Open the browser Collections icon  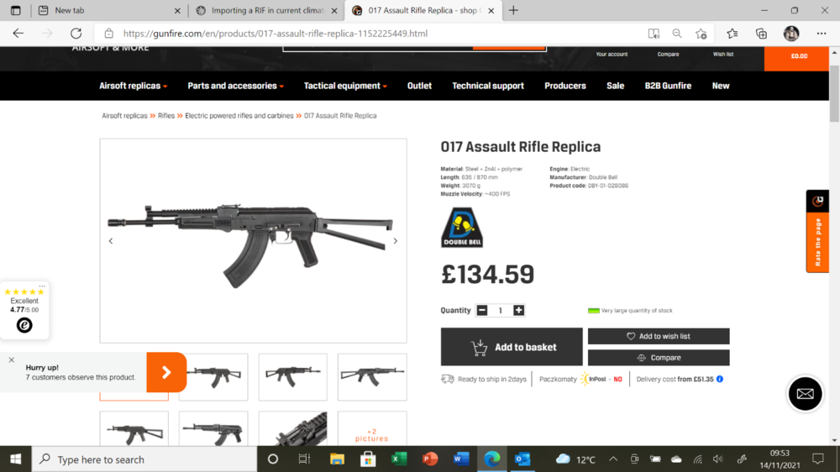click(x=761, y=34)
